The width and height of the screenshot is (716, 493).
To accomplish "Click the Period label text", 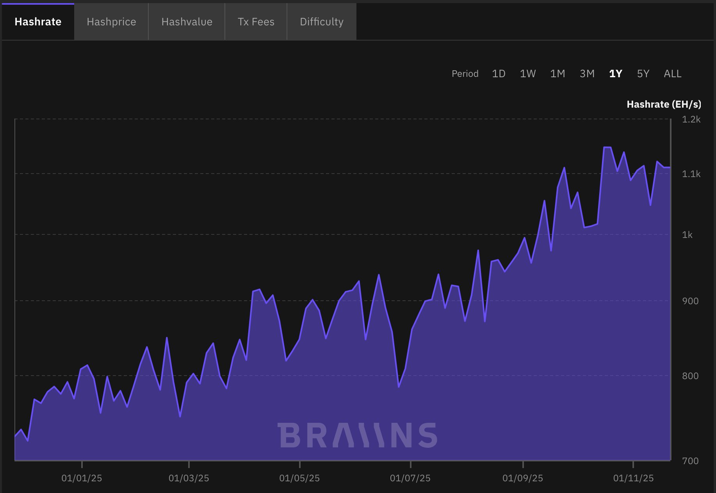I will point(465,74).
